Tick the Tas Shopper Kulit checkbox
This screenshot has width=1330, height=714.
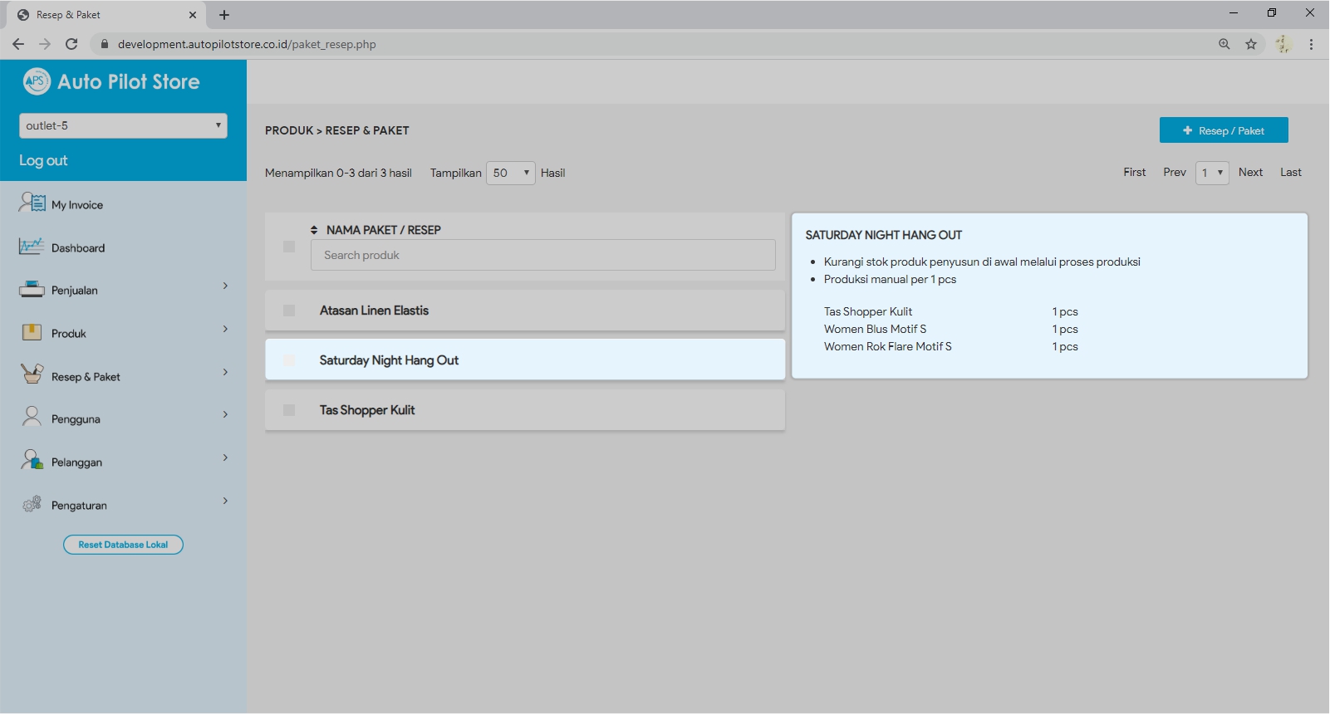[289, 410]
